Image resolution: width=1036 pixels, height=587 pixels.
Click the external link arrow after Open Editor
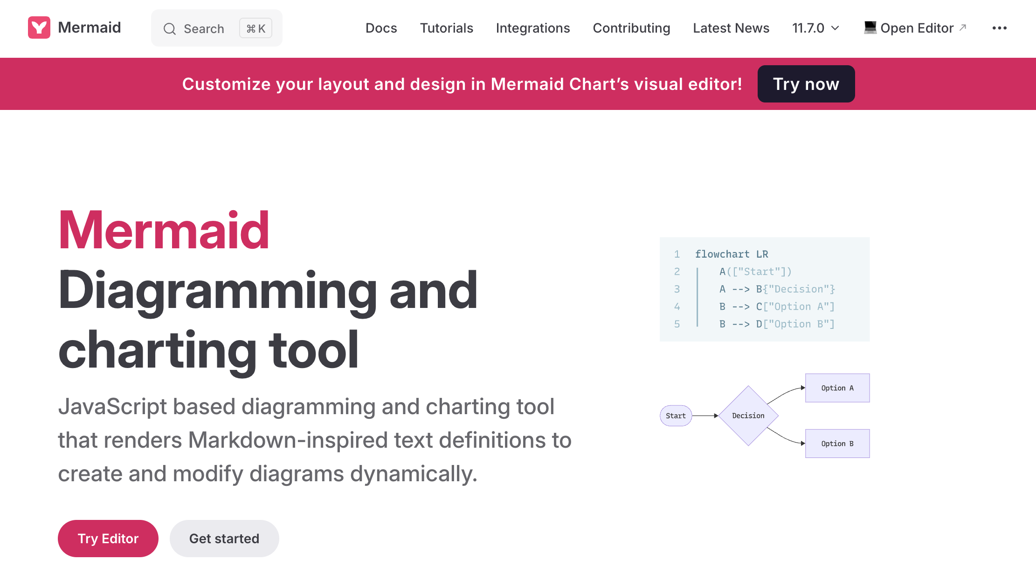963,27
